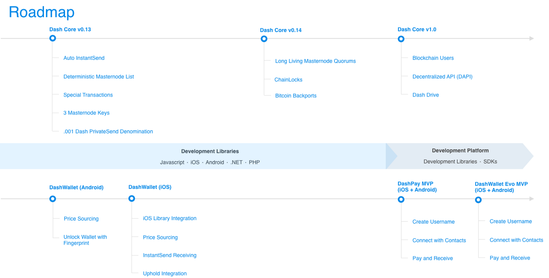This screenshot has width=549, height=278.
Task: Click the Dash Core v1.0 timeline marker
Action: tap(401, 39)
